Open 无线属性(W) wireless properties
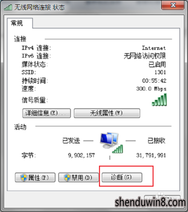 107,113
